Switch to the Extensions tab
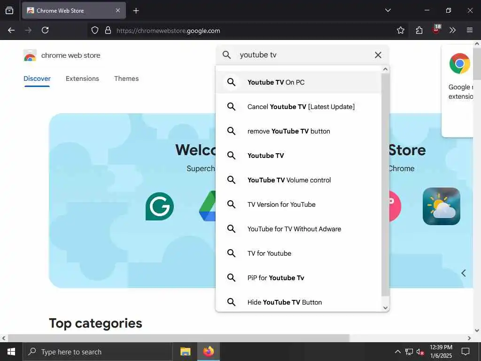Screen dimensions: 481x361 82,78
